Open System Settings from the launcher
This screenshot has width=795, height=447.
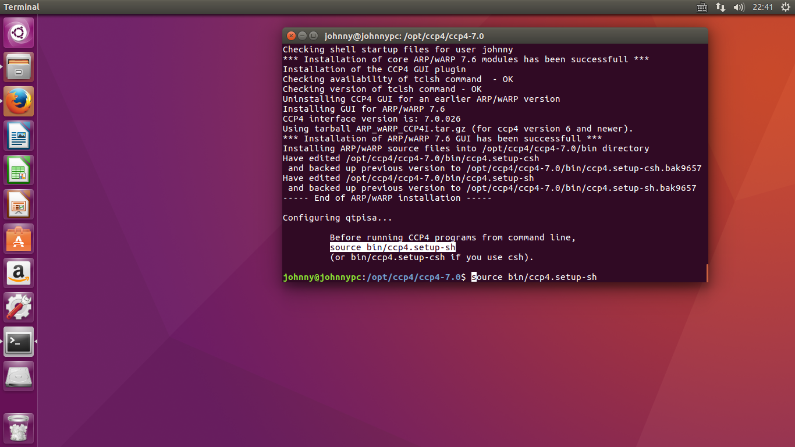pos(19,307)
